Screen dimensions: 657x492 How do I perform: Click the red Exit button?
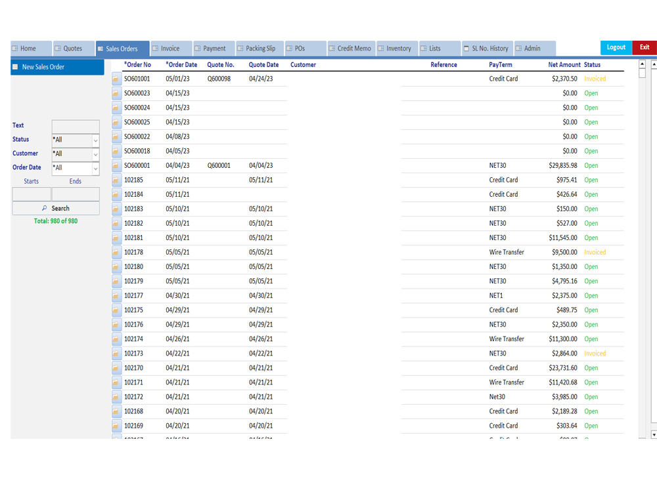pos(645,47)
